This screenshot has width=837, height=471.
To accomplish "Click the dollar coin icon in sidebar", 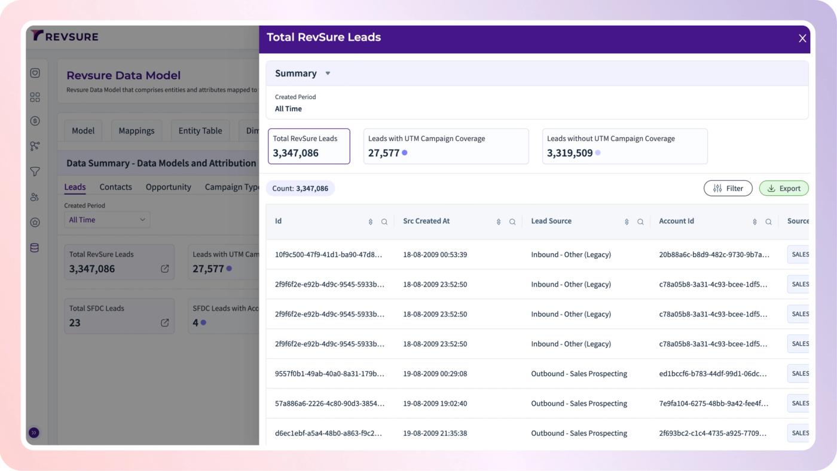I will click(x=35, y=121).
